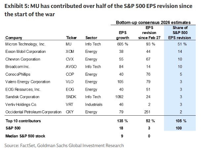Viewport: 201px width, 153px height.
Task: Click Sandisk's 1092 EPS growth value
Action: pos(123,97)
